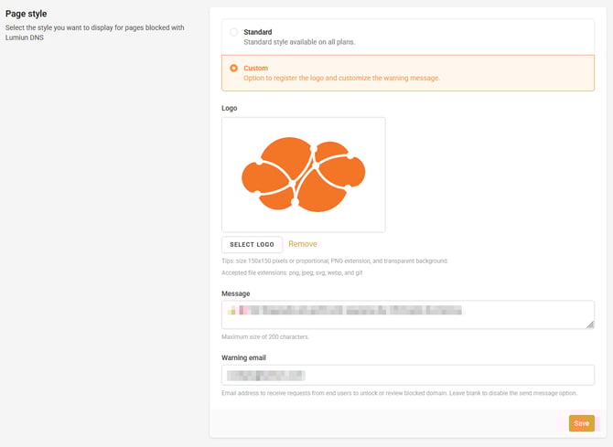Image resolution: width=613 pixels, height=447 pixels.
Task: Remove the uploaded logo
Action: [x=303, y=244]
